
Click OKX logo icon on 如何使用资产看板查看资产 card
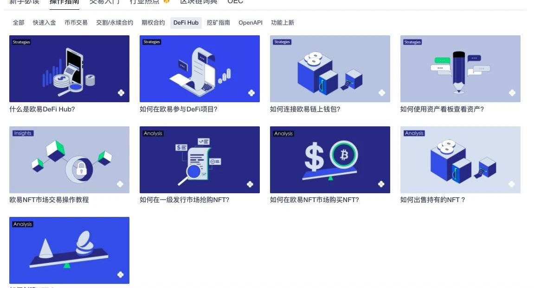click(512, 93)
